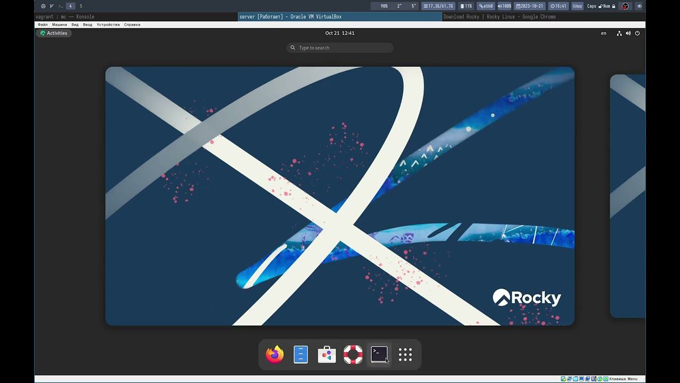Screen dimensions: 680x383
Task: Open the Файл menu in VirtualBox
Action: (42, 24)
